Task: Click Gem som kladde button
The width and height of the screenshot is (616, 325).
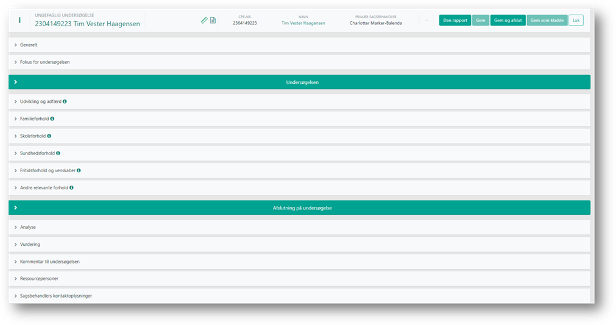Action: pos(547,20)
